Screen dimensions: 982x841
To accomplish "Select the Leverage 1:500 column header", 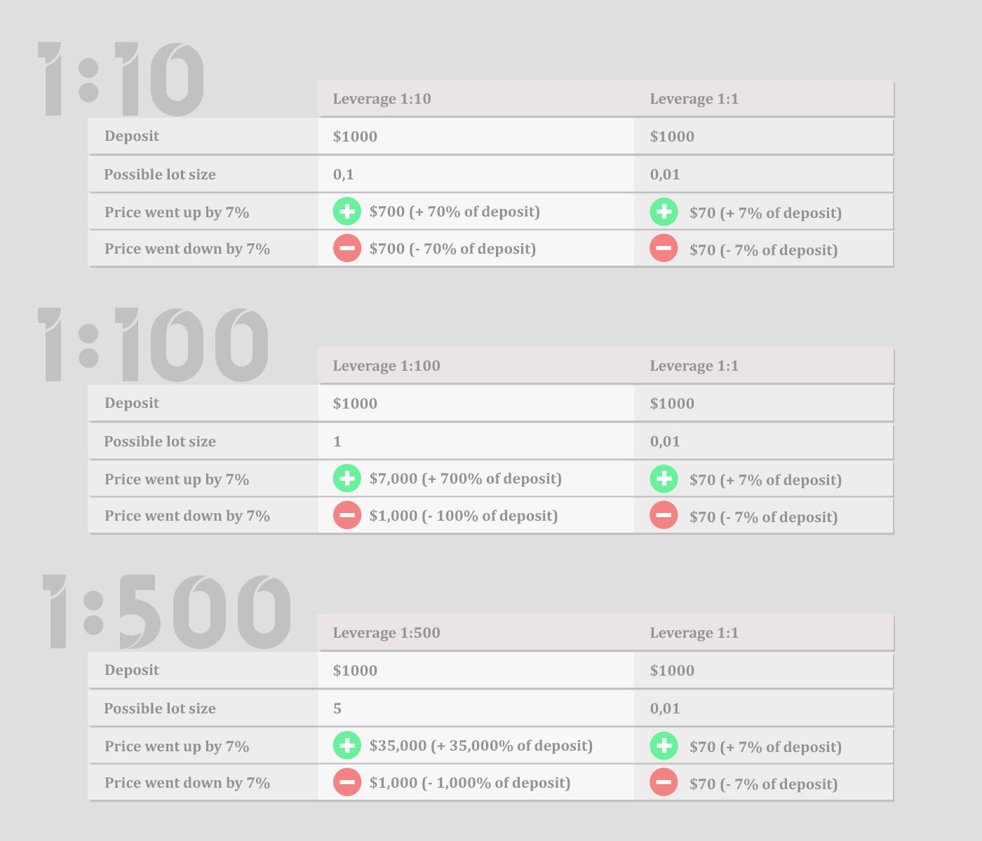I will click(x=386, y=633).
